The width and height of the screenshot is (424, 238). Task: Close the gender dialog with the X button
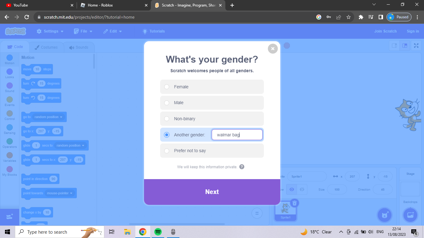click(273, 49)
